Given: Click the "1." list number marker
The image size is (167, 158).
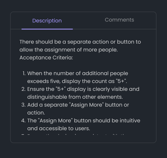Looking at the screenshot, I should point(24,73).
